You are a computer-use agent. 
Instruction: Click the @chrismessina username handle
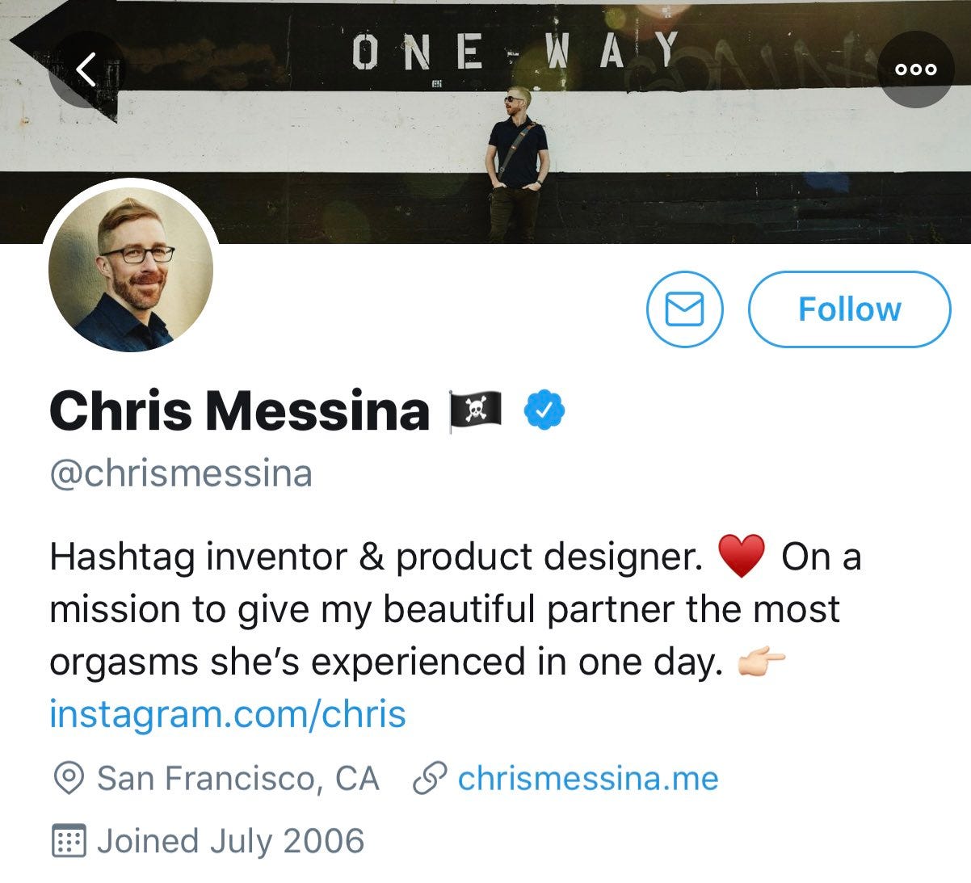click(x=182, y=473)
